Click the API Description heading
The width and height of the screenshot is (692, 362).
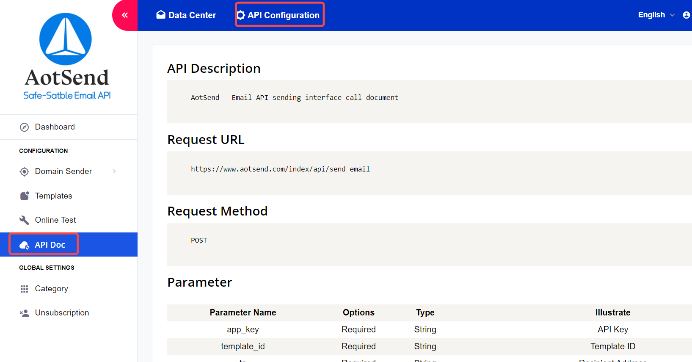click(x=214, y=68)
